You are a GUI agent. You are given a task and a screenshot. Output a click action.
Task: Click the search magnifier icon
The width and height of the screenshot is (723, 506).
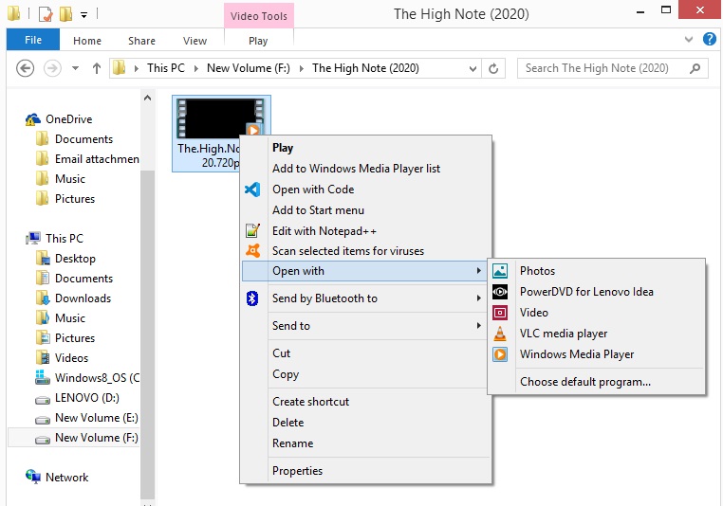(695, 68)
